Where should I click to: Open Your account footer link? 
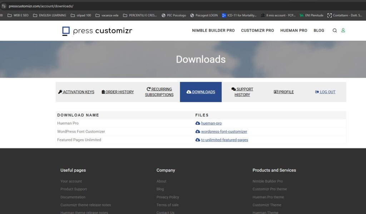tap(71, 181)
